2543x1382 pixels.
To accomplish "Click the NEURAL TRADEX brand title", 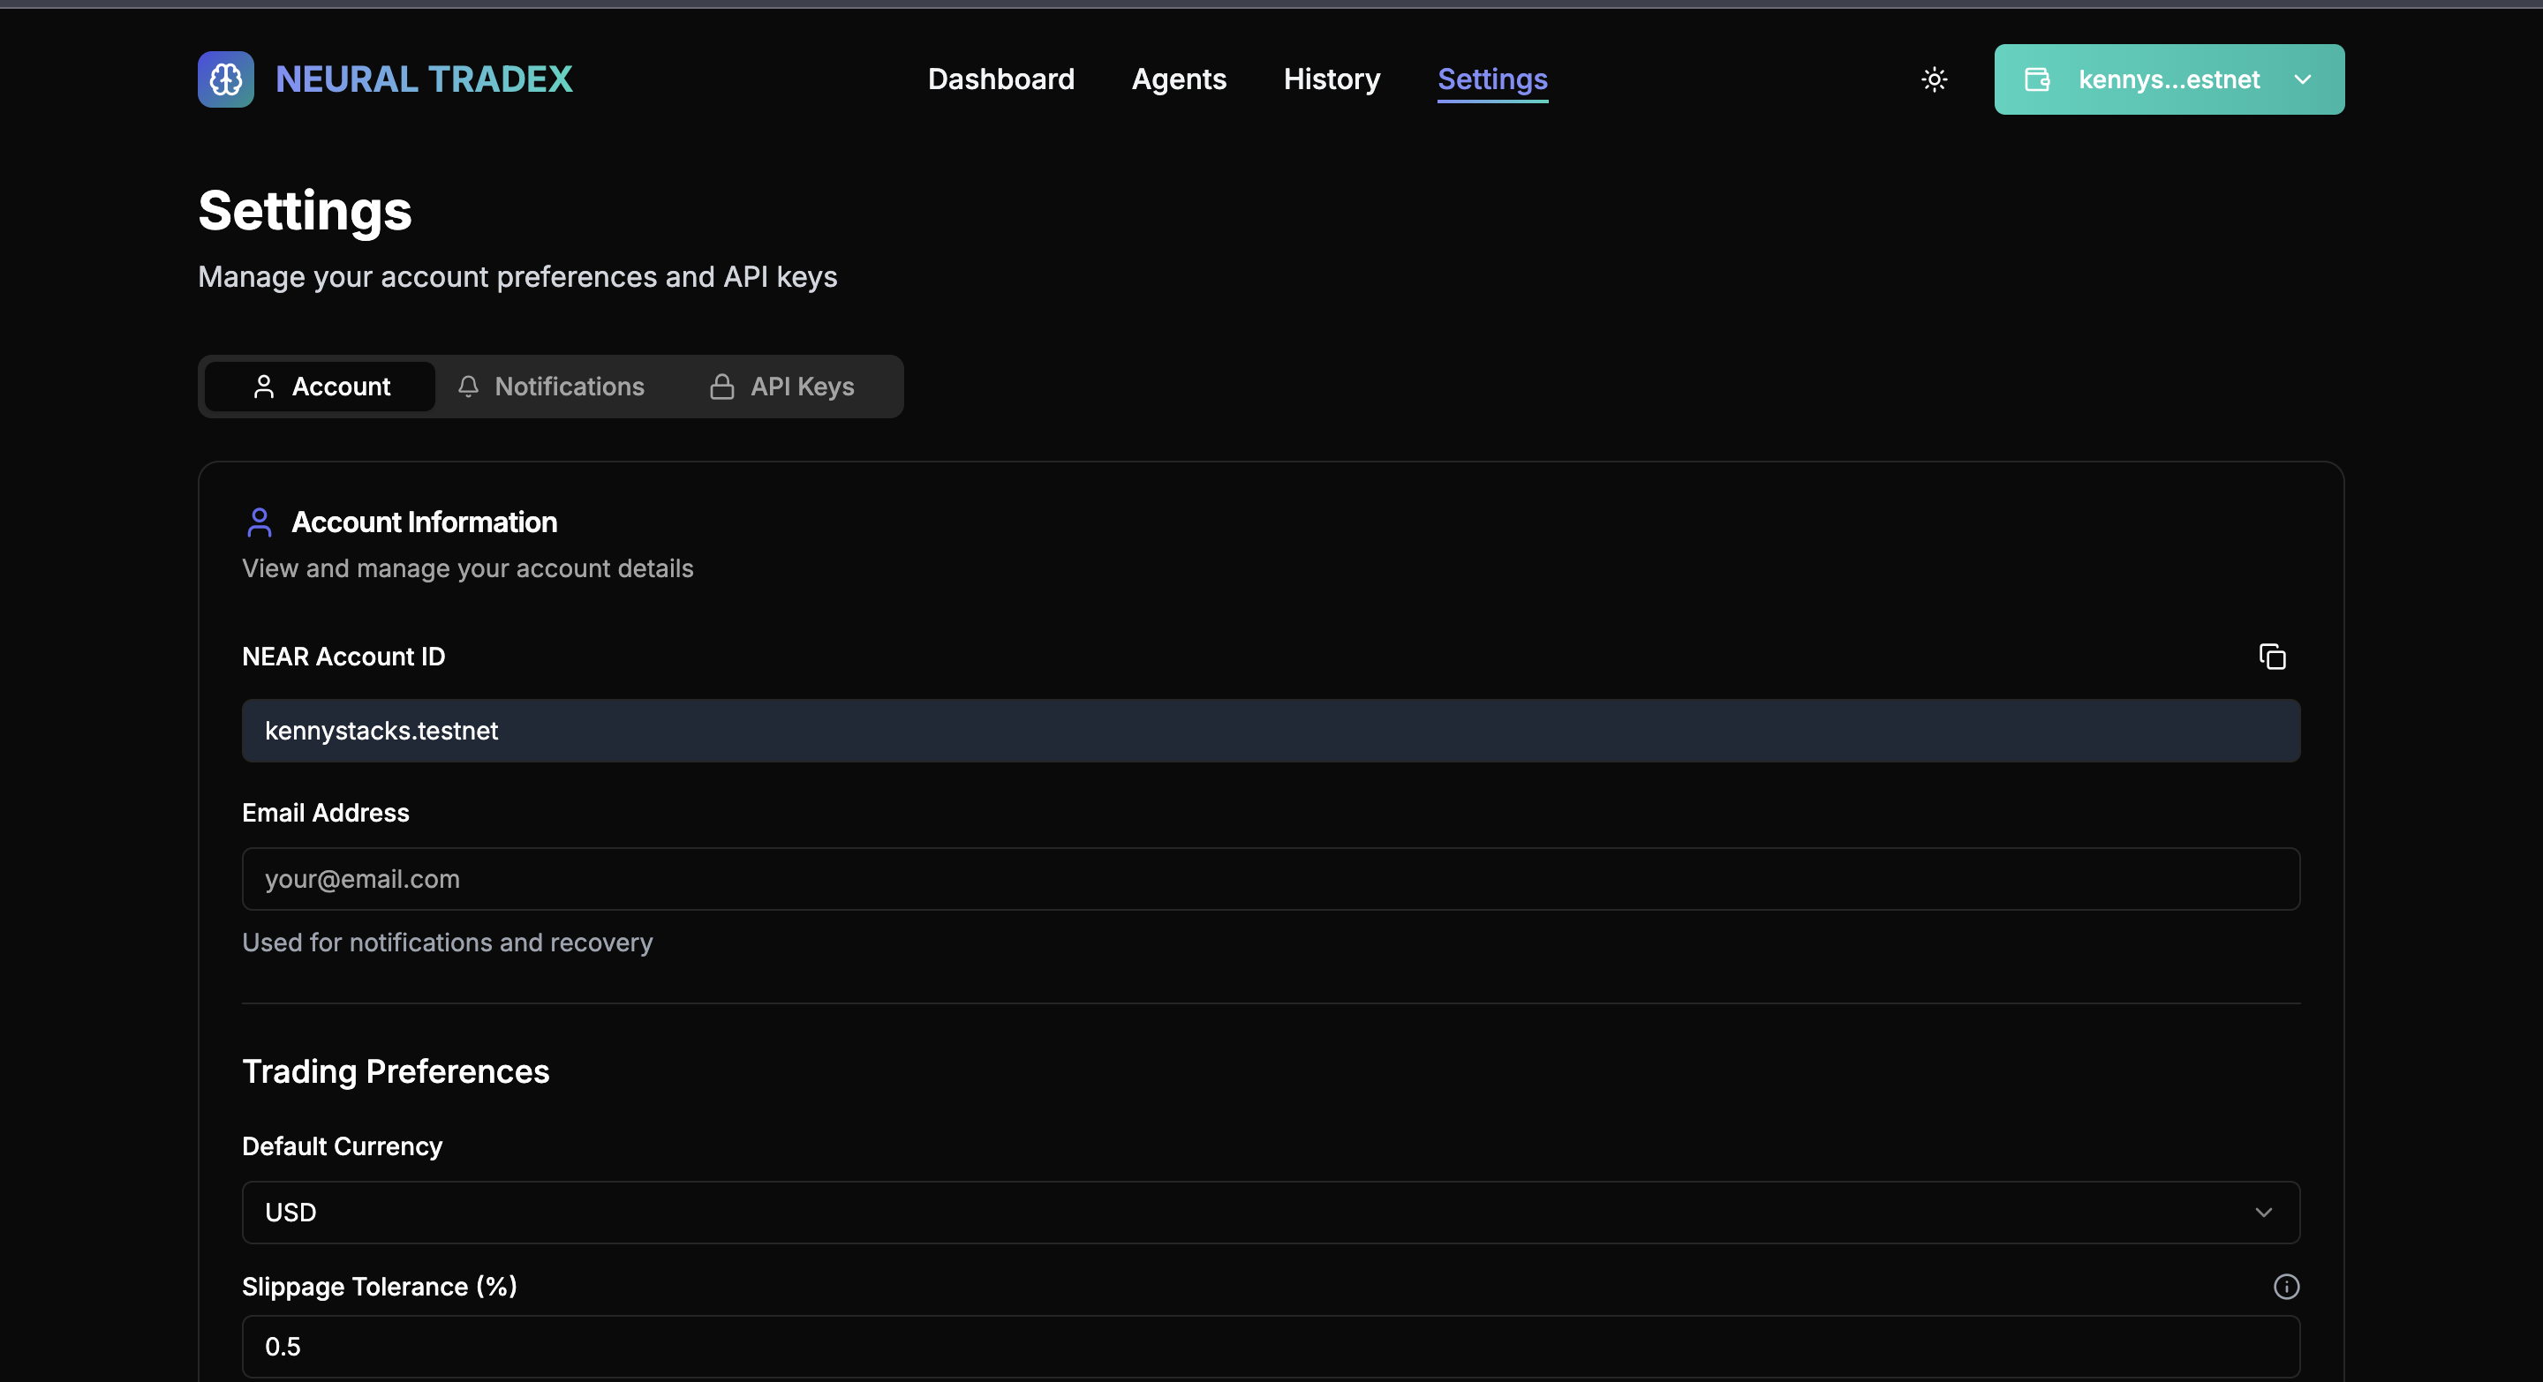I will pyautogui.click(x=424, y=79).
